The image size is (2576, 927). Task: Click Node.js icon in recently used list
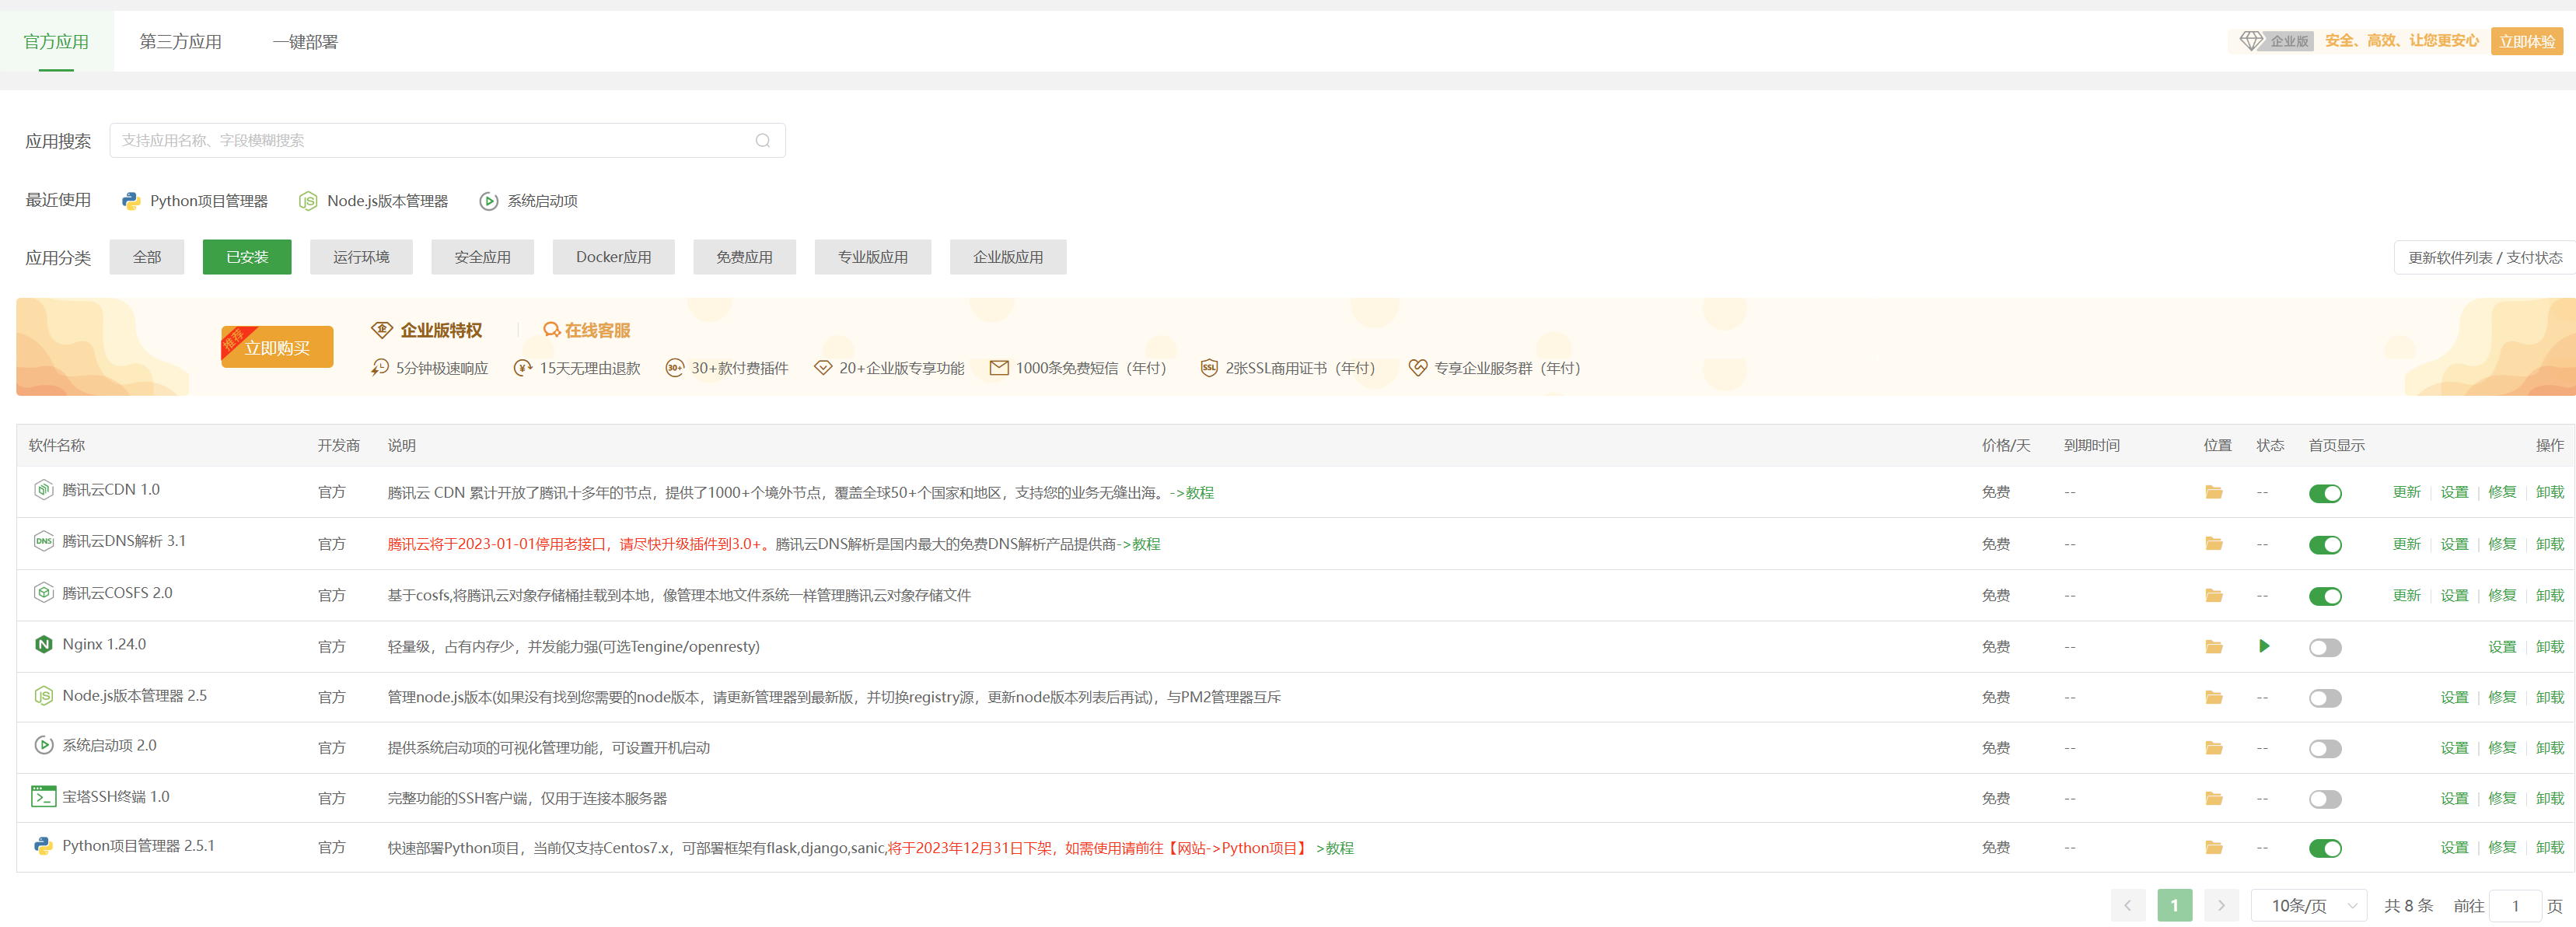coord(308,201)
